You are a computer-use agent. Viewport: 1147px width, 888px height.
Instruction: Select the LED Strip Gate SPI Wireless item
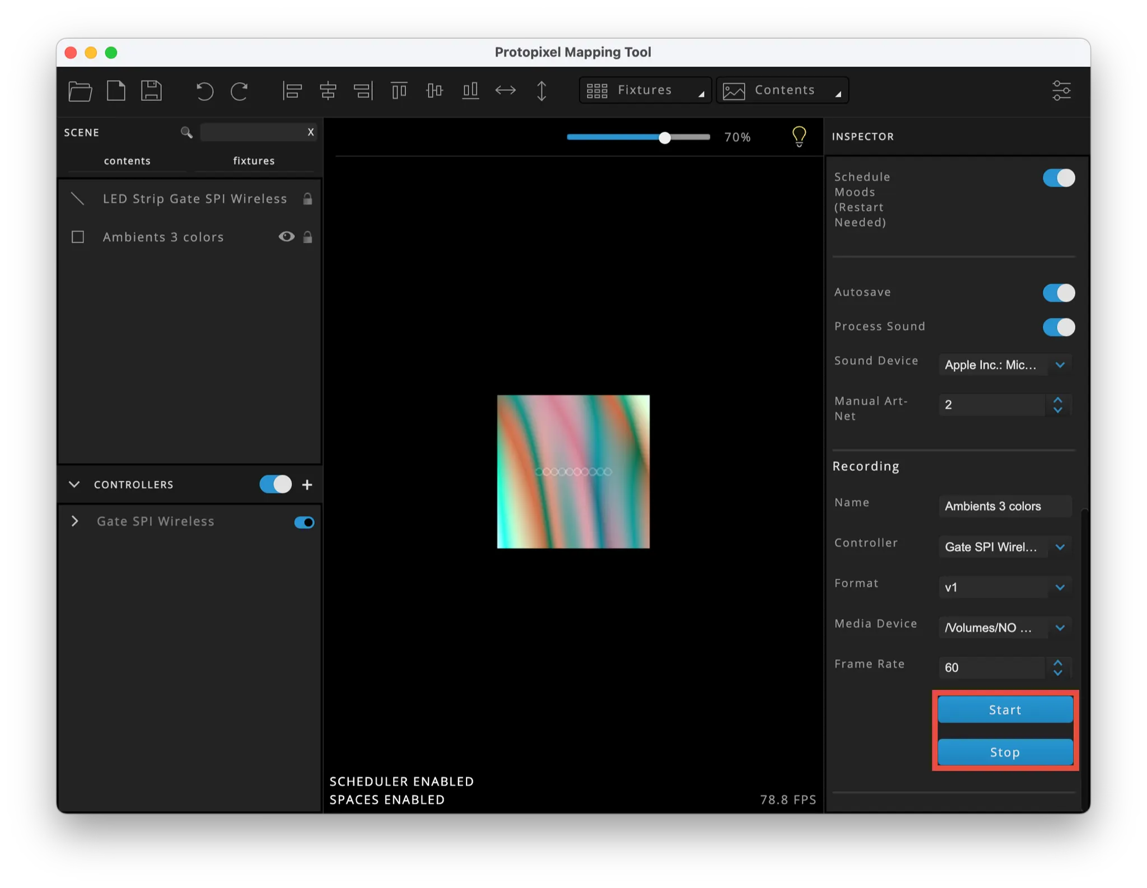click(194, 199)
